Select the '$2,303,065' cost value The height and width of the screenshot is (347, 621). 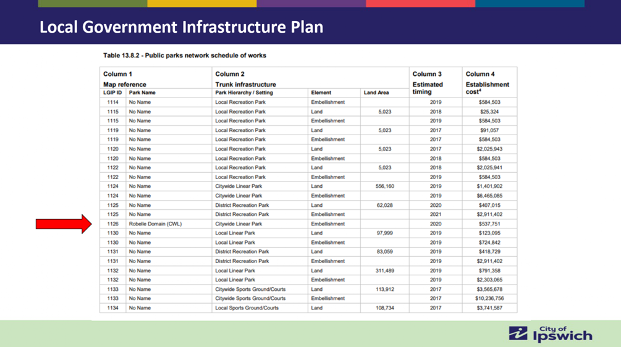[489, 280]
